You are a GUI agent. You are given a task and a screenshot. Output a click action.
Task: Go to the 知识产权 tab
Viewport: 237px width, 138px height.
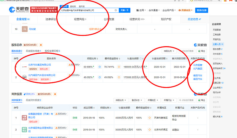pos(166,19)
